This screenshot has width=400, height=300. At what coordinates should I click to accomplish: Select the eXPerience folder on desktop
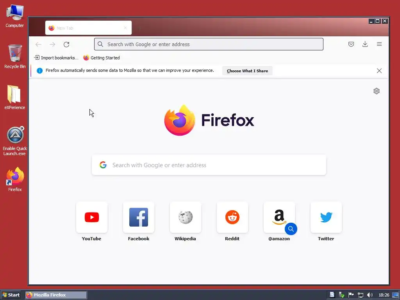14,97
